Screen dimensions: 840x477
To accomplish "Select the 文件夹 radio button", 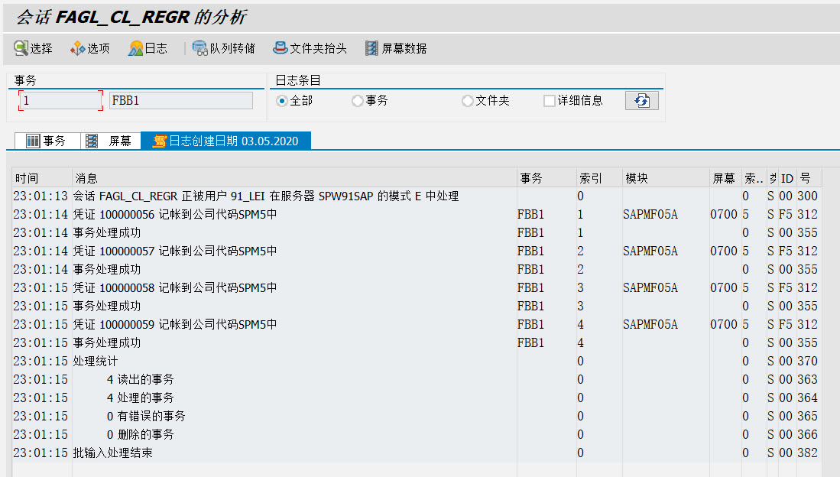I will [466, 100].
